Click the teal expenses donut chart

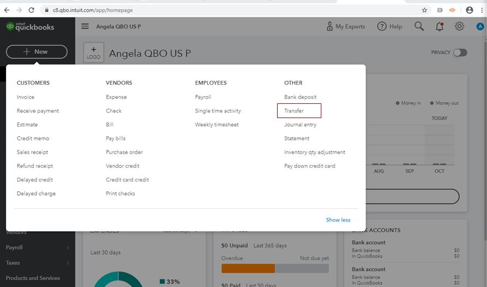click(x=118, y=279)
